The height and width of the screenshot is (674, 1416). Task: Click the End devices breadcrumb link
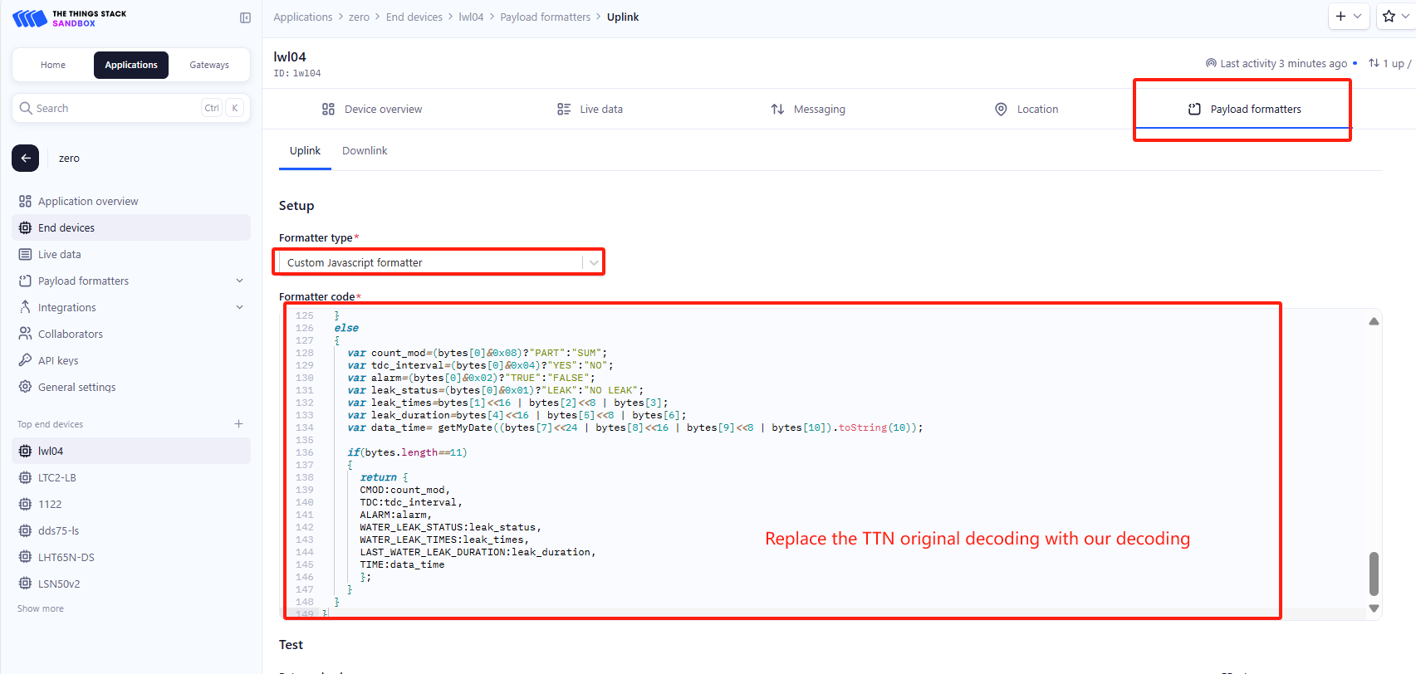pyautogui.click(x=414, y=17)
